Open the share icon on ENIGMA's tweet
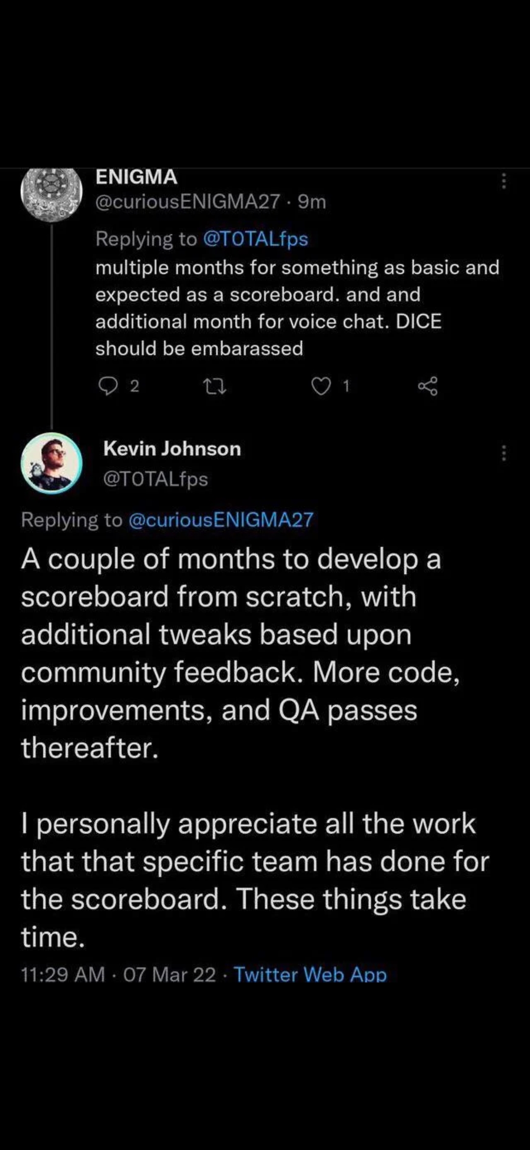The image size is (530, 1150). (428, 386)
